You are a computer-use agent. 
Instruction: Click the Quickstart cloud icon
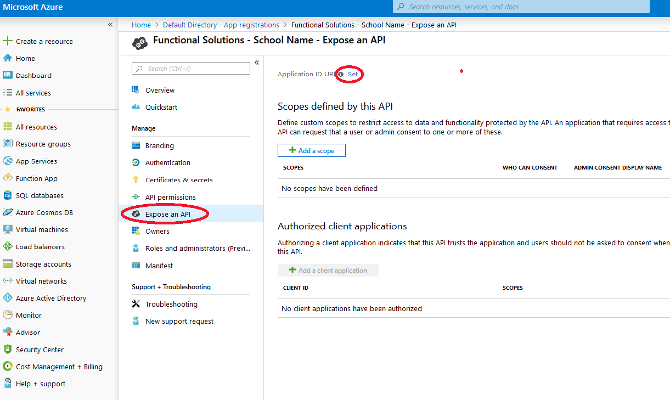point(136,107)
